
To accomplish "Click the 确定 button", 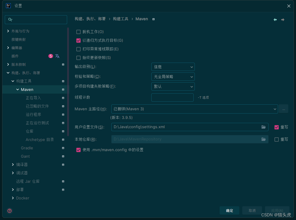I will 229,210.
